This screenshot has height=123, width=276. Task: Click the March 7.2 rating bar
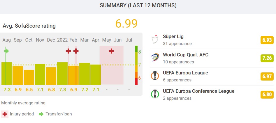(x=85, y=74)
